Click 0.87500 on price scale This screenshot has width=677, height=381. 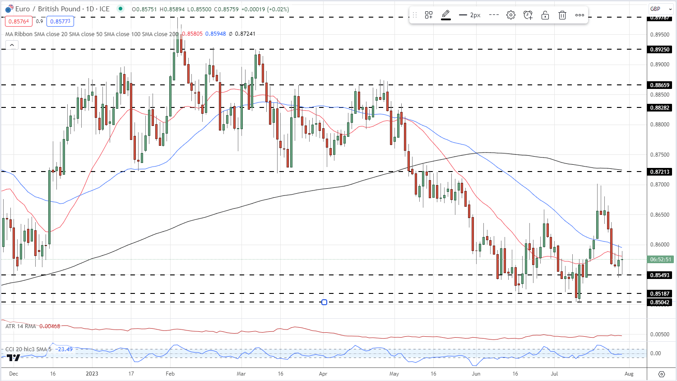coord(659,154)
